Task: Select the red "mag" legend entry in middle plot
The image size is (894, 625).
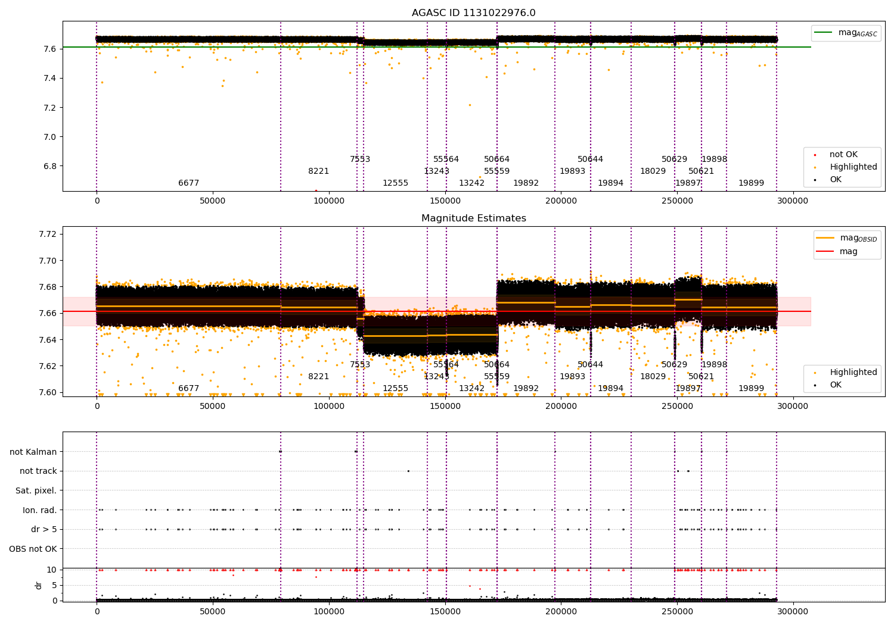Action: pyautogui.click(x=837, y=252)
